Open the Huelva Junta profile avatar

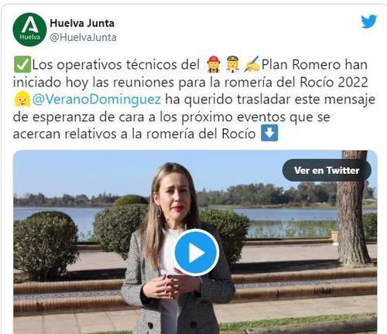tap(29, 29)
